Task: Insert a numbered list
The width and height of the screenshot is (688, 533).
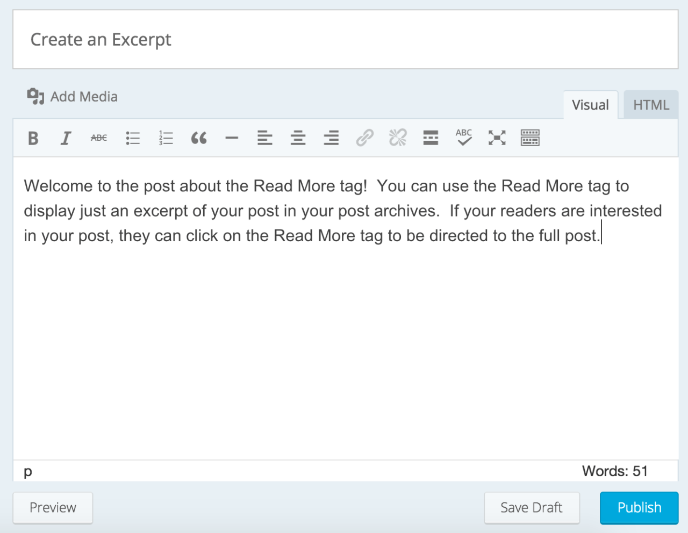Action: coord(166,138)
